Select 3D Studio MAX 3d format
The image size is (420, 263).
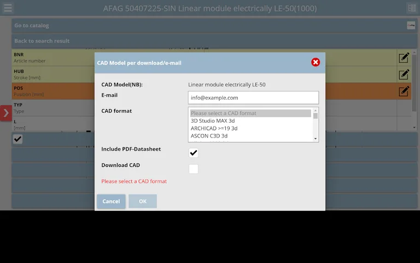[x=250, y=121]
